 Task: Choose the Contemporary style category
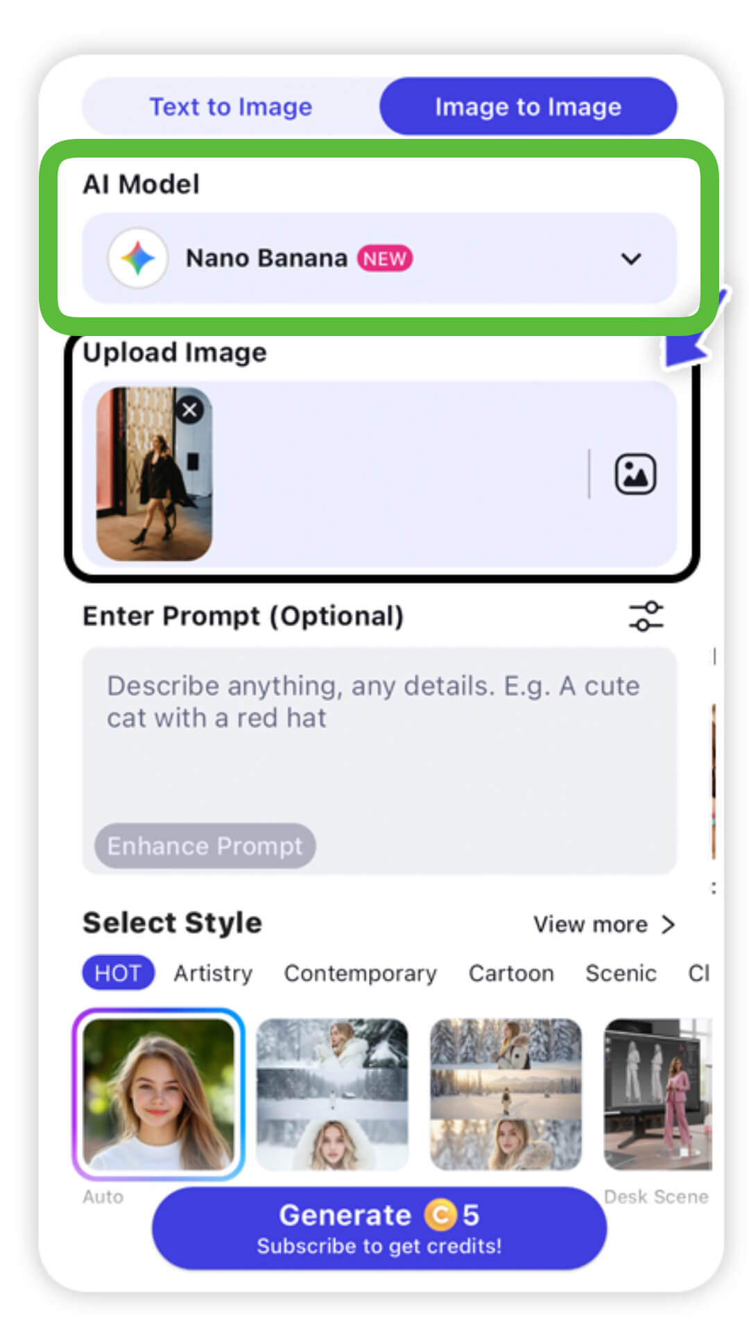[x=361, y=973]
